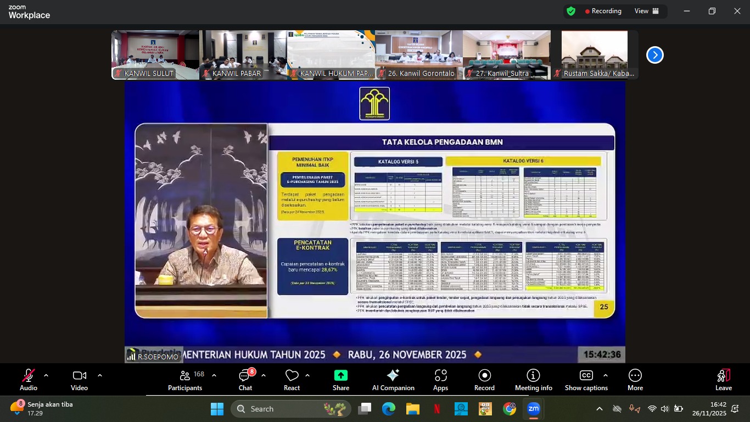
Task: Open Meeting info
Action: (x=533, y=380)
